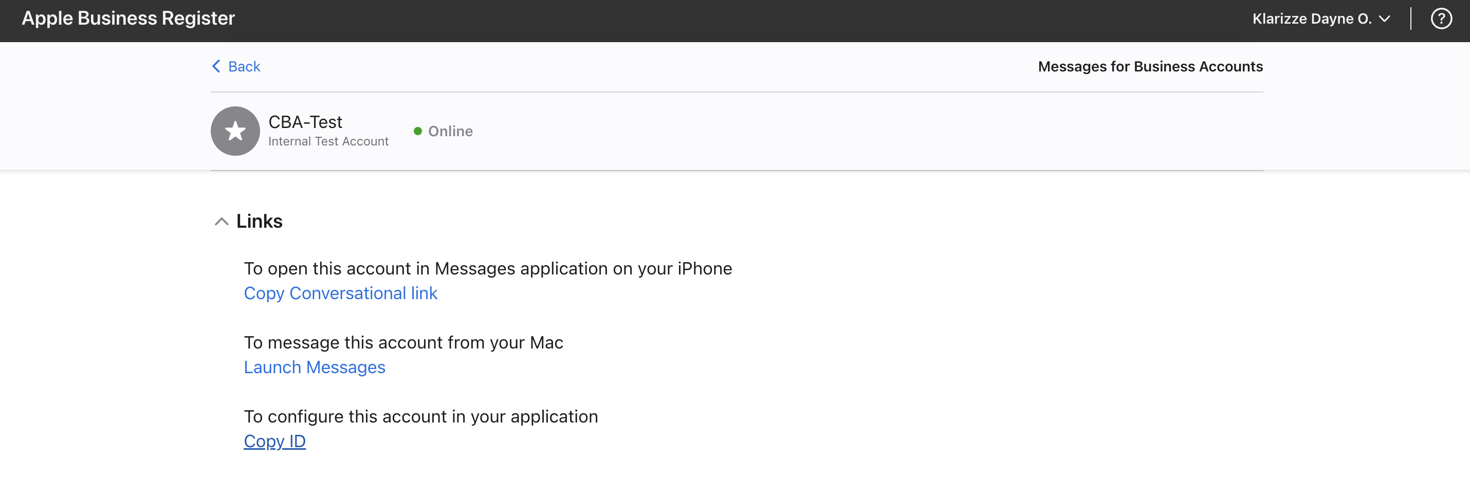Click the star avatar for CBA-Test
The width and height of the screenshot is (1470, 477).
coord(235,131)
